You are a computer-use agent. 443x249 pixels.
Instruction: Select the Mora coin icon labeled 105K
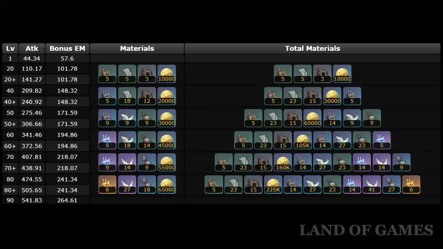[x=302, y=141]
